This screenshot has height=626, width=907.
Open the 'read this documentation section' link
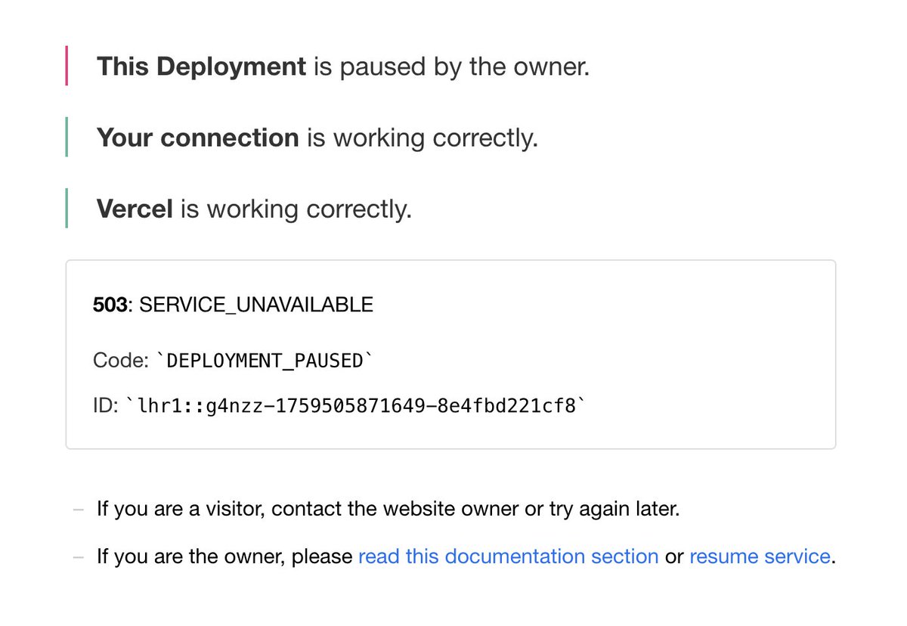coord(508,557)
